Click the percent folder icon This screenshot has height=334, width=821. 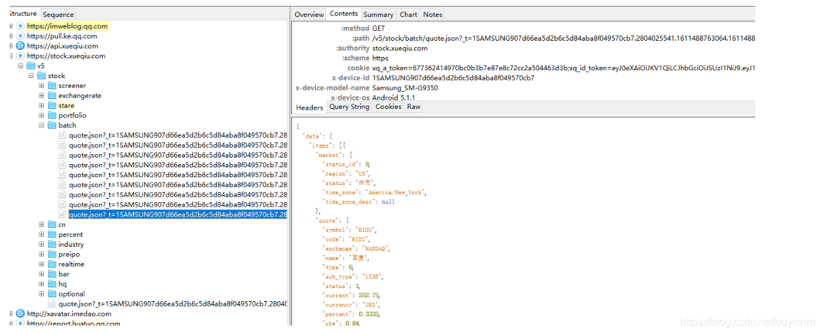tap(52, 234)
